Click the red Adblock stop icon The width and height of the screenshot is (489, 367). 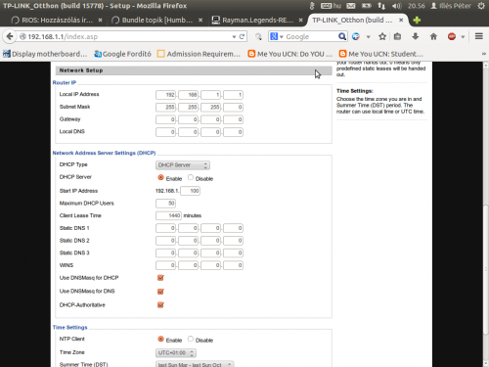[x=452, y=36]
